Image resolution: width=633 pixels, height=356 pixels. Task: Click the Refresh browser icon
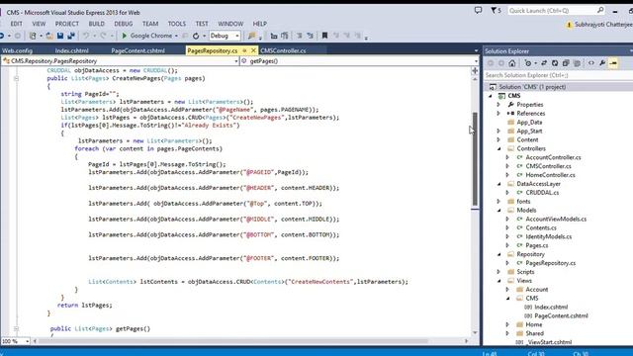click(196, 36)
